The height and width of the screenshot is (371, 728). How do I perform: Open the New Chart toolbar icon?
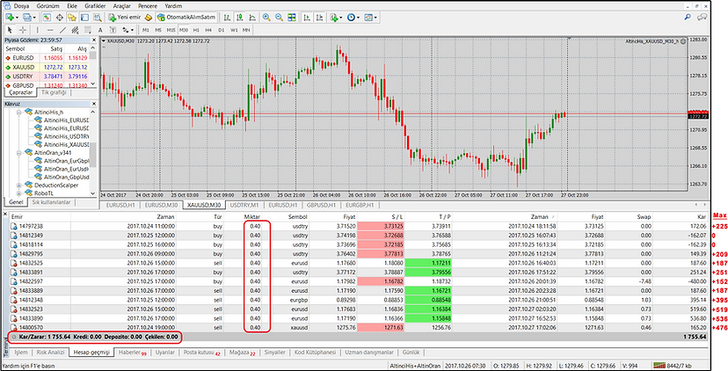tap(10, 18)
